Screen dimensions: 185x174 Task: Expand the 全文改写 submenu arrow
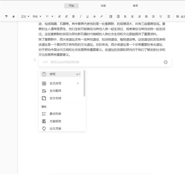[x=78, y=83]
